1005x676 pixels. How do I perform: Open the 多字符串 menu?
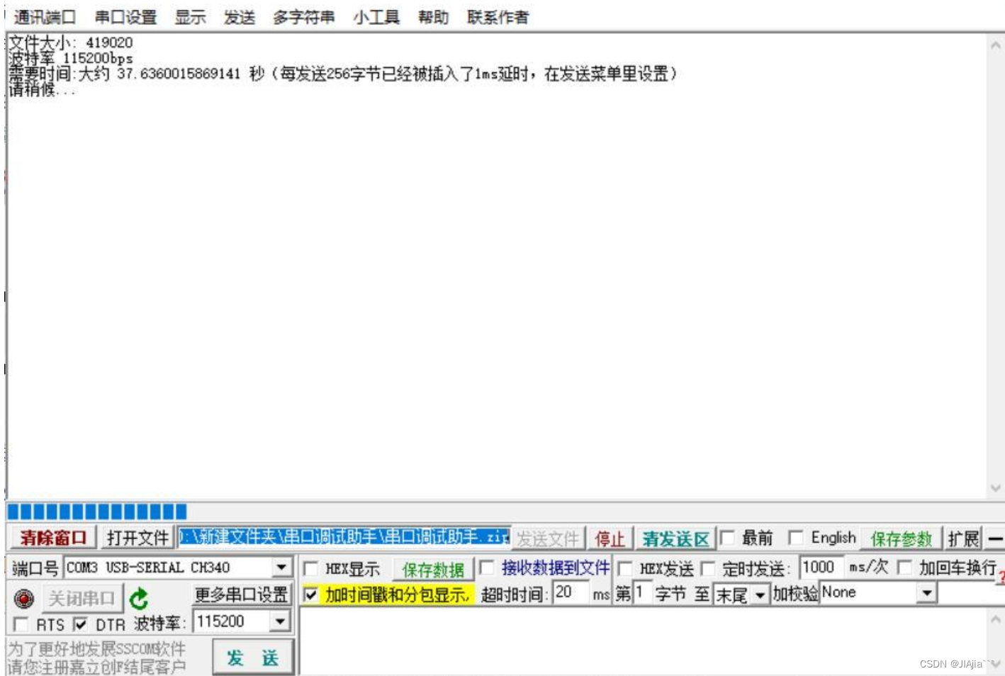(x=303, y=17)
